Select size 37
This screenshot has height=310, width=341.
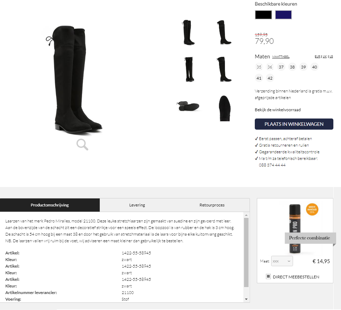(x=281, y=67)
